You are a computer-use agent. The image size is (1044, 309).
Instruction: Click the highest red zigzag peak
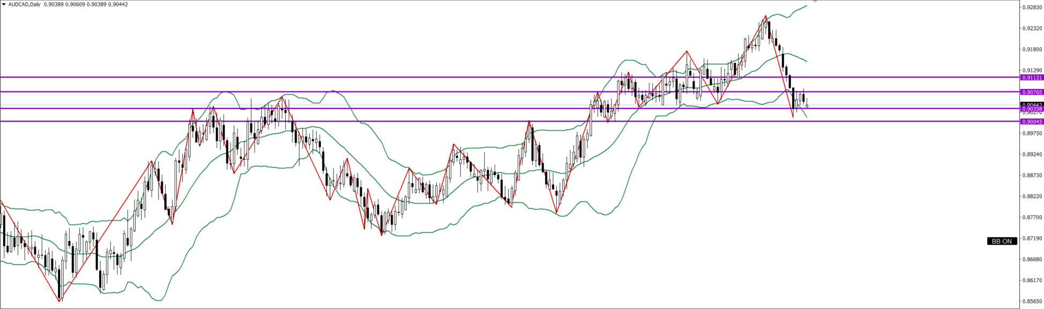coord(765,16)
